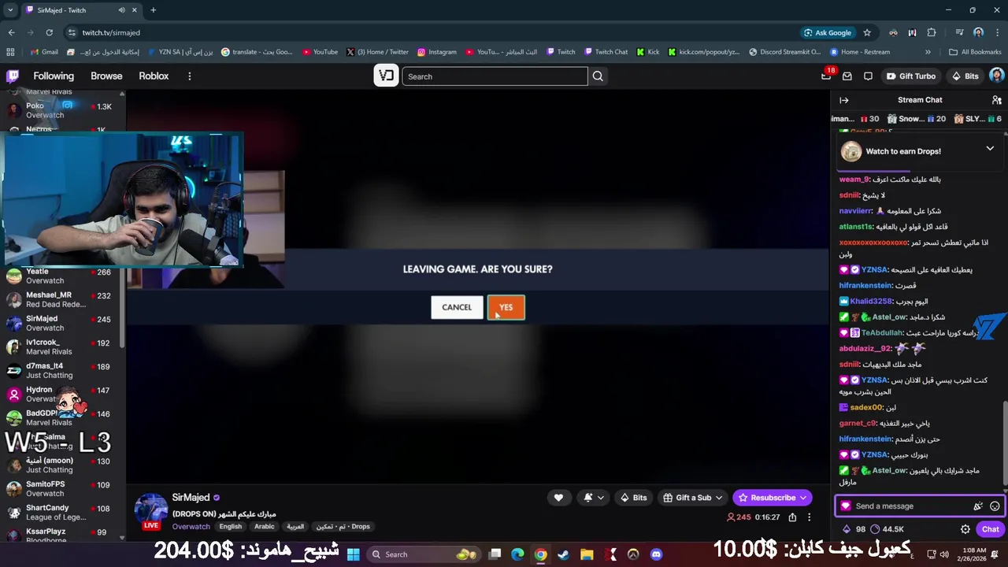Open Poko channel in sidebar
Screen dimensions: 1008x567
tap(63, 110)
